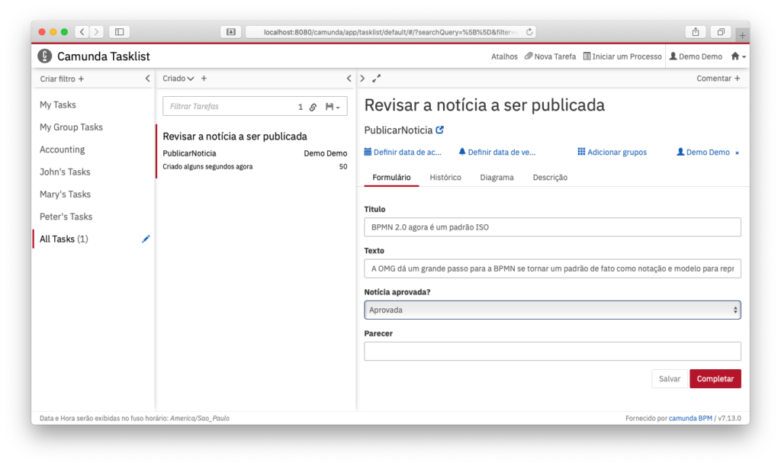The width and height of the screenshot is (781, 466).
Task: Click the Parecer text field
Action: click(x=552, y=351)
